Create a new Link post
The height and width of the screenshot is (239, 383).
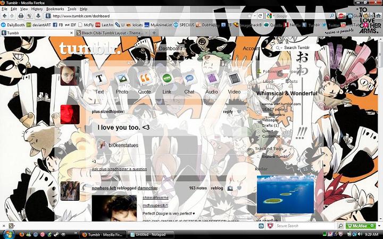(x=167, y=82)
